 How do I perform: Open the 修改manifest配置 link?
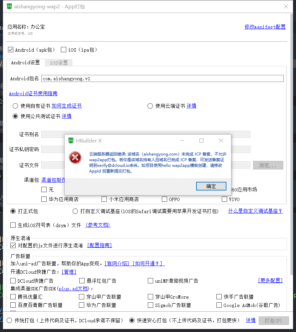[265, 27]
